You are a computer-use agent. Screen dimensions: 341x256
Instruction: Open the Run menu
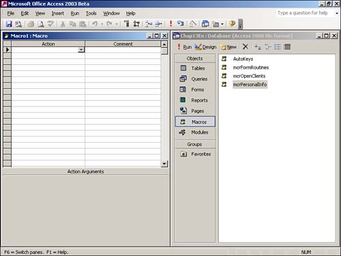75,14
